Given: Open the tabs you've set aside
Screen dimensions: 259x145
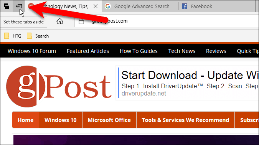Looking at the screenshot, I should point(7,6).
